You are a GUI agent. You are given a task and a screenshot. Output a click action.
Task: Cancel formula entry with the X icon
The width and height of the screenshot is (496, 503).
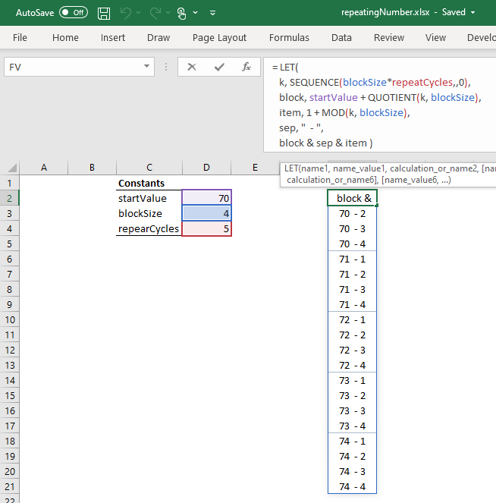tap(192, 67)
